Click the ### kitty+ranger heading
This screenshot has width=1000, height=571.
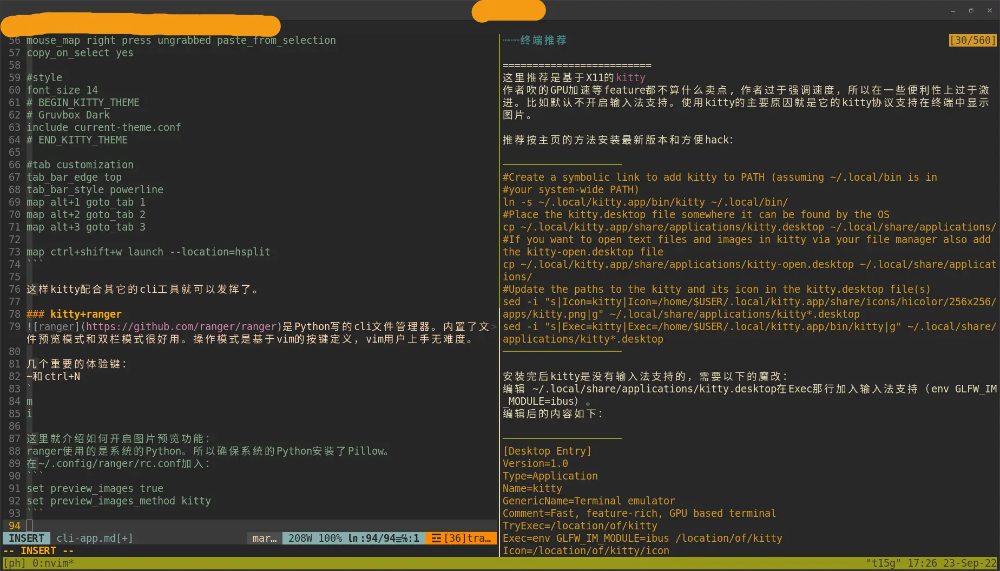tap(74, 314)
